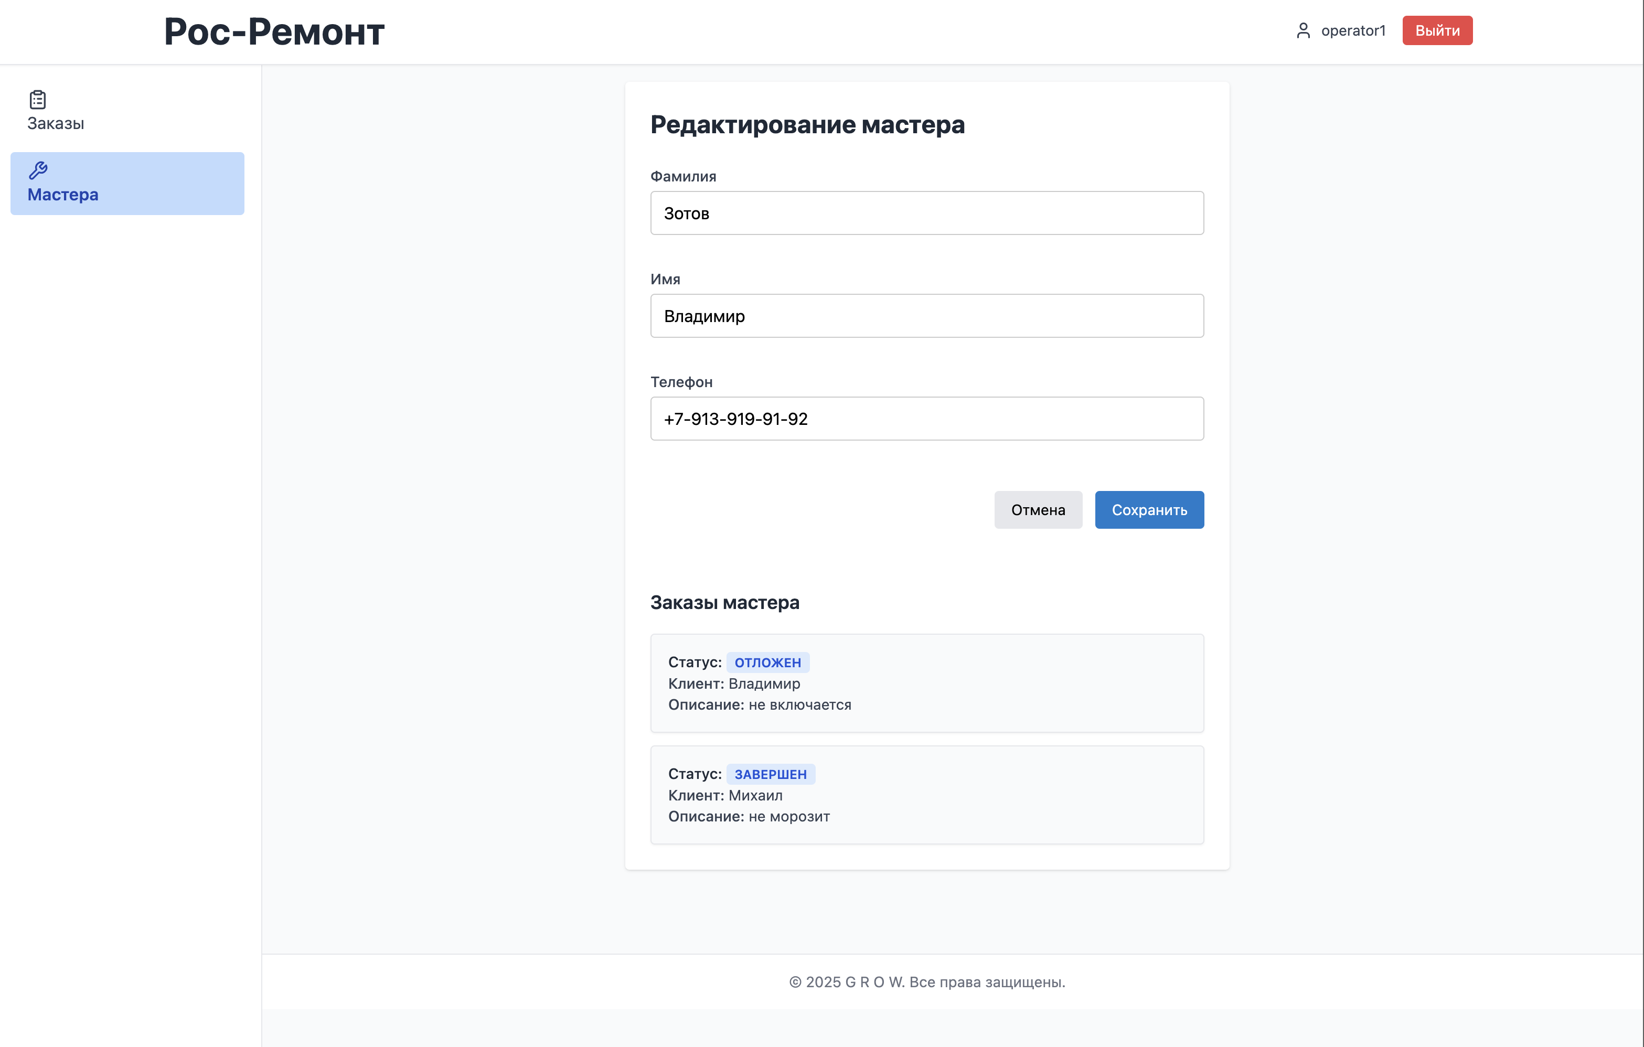Click the Фамилия field label
Screen dimensions: 1644x1047
(x=684, y=176)
